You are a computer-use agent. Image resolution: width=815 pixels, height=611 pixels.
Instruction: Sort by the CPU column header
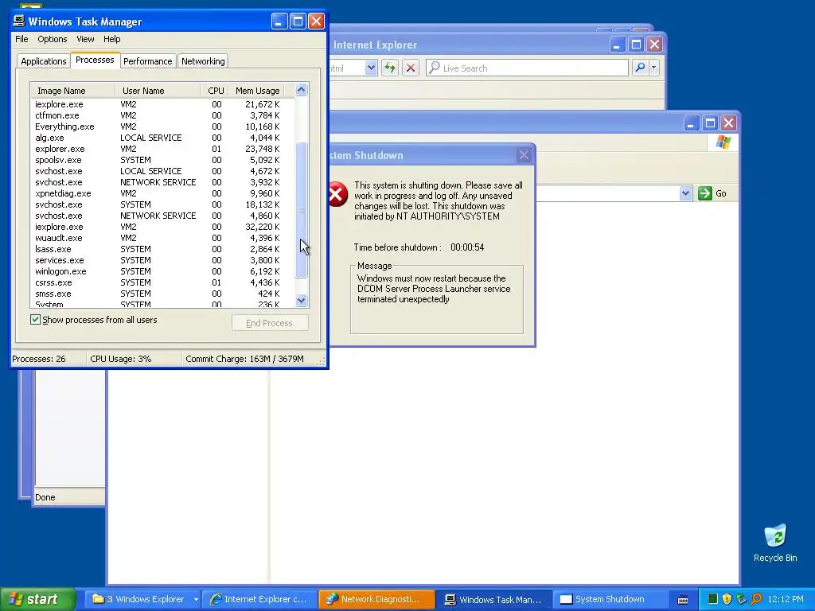(214, 91)
